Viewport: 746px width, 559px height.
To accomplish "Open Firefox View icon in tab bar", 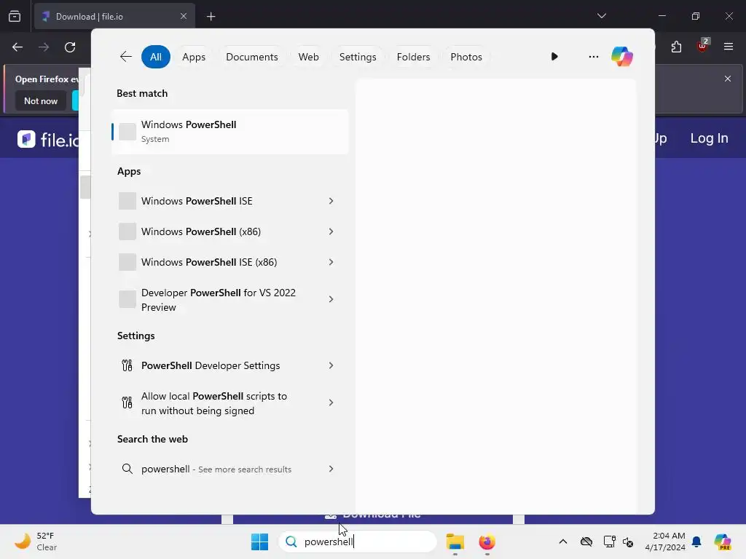I will pos(15,17).
